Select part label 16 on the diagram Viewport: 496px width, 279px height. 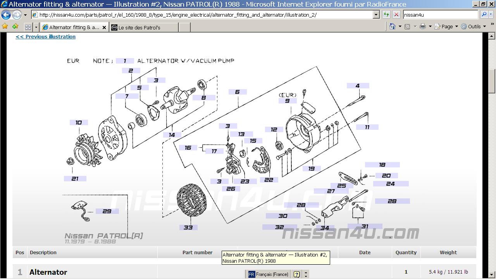[188, 148]
